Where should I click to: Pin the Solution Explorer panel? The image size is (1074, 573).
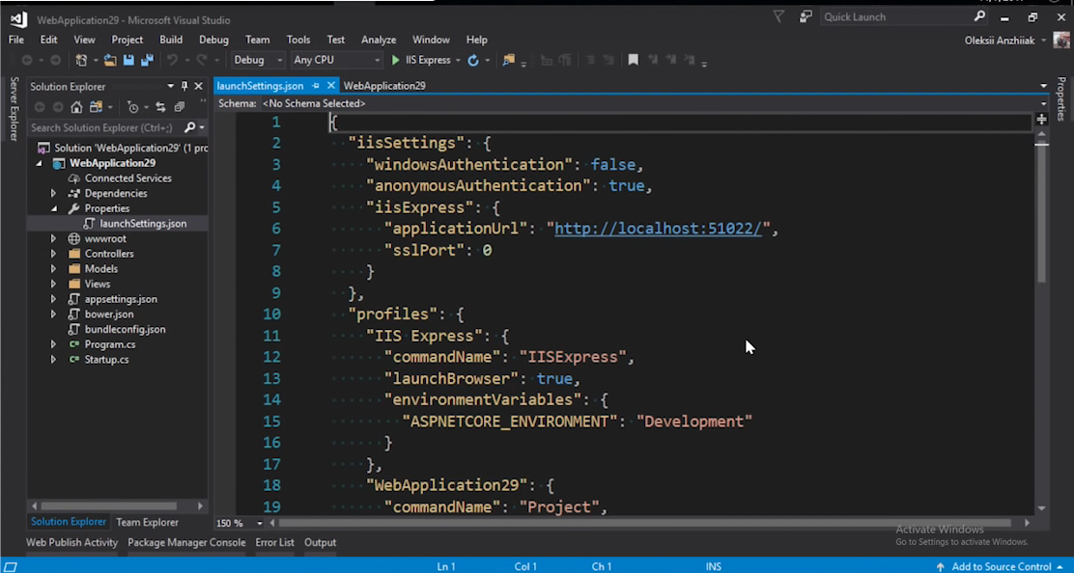point(184,86)
